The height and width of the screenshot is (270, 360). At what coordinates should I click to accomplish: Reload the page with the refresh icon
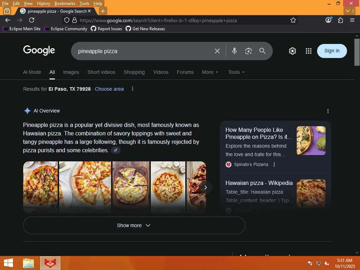pyautogui.click(x=32, y=20)
